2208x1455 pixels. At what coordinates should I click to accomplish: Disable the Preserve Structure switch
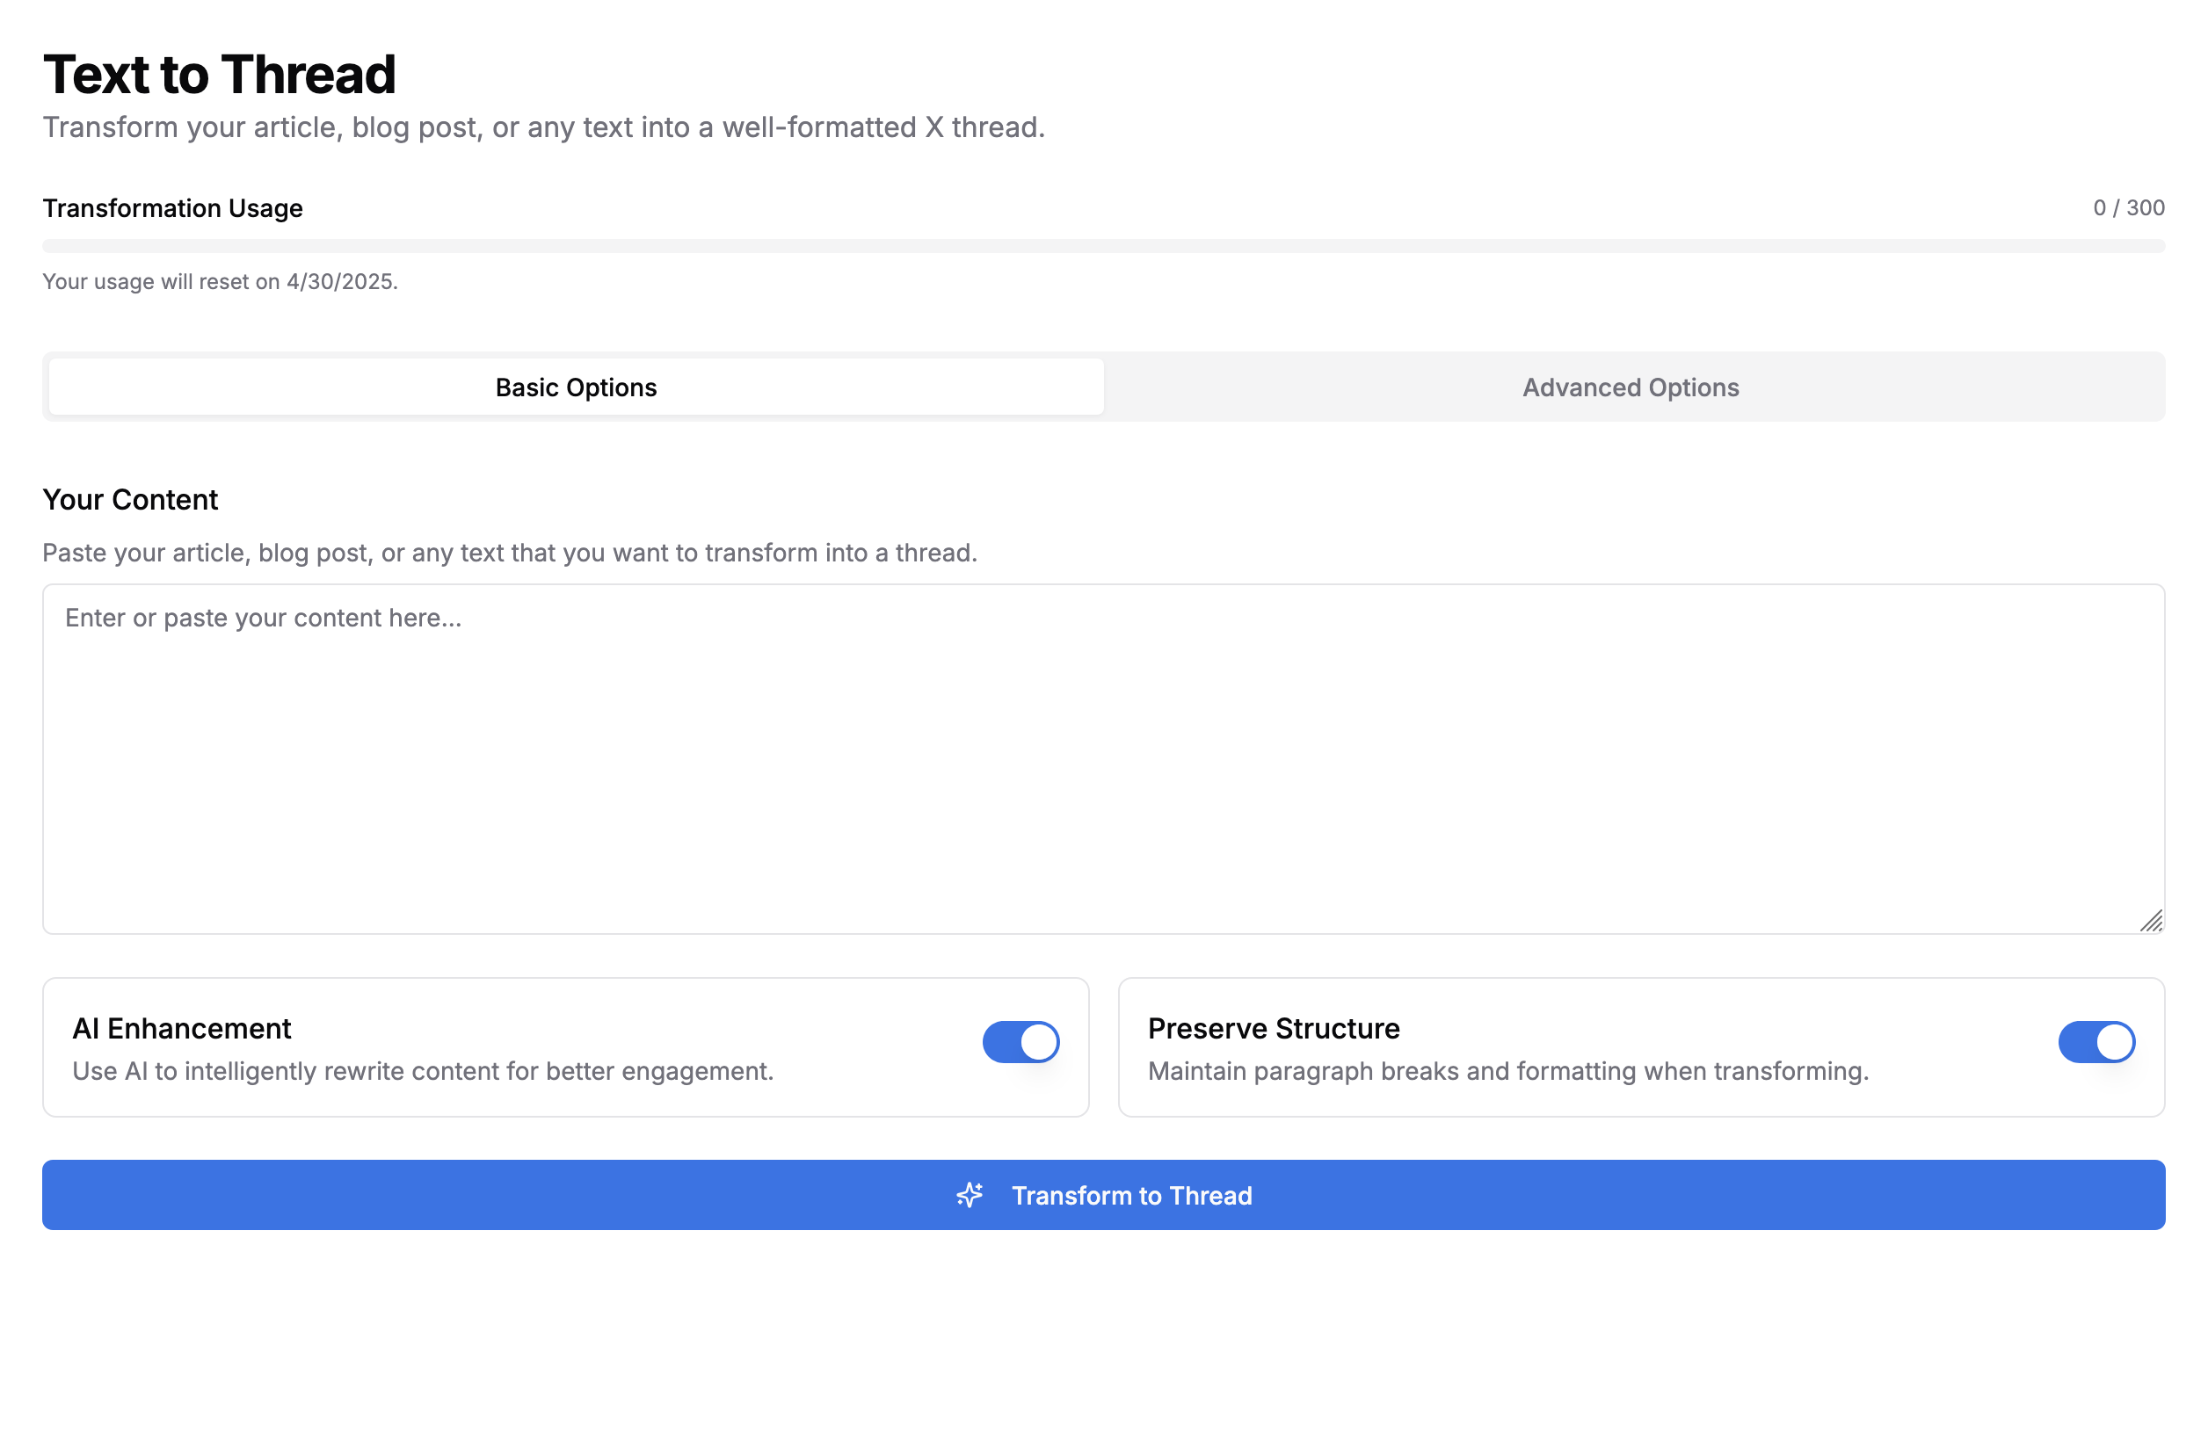[2095, 1041]
